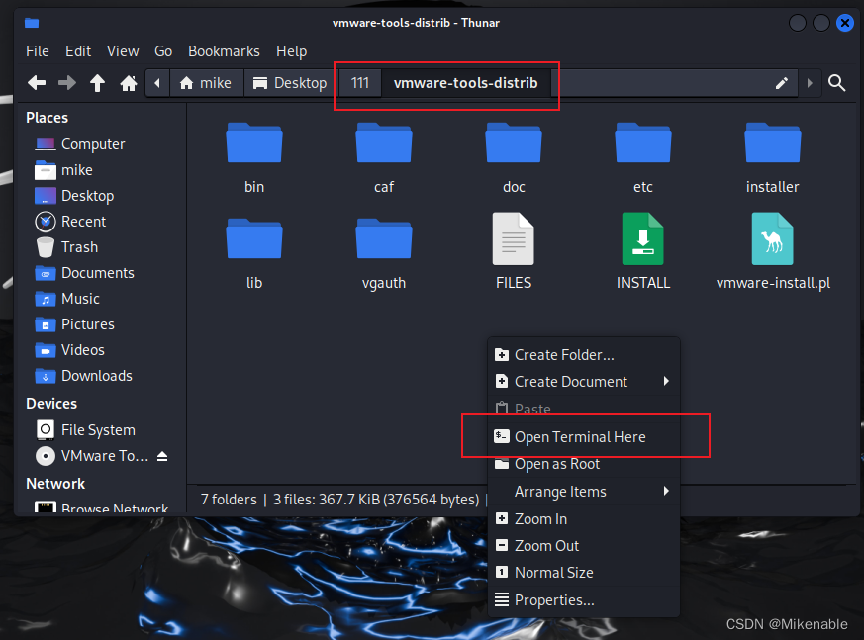Open the lib folder
The image size is (864, 640).
click(x=254, y=254)
